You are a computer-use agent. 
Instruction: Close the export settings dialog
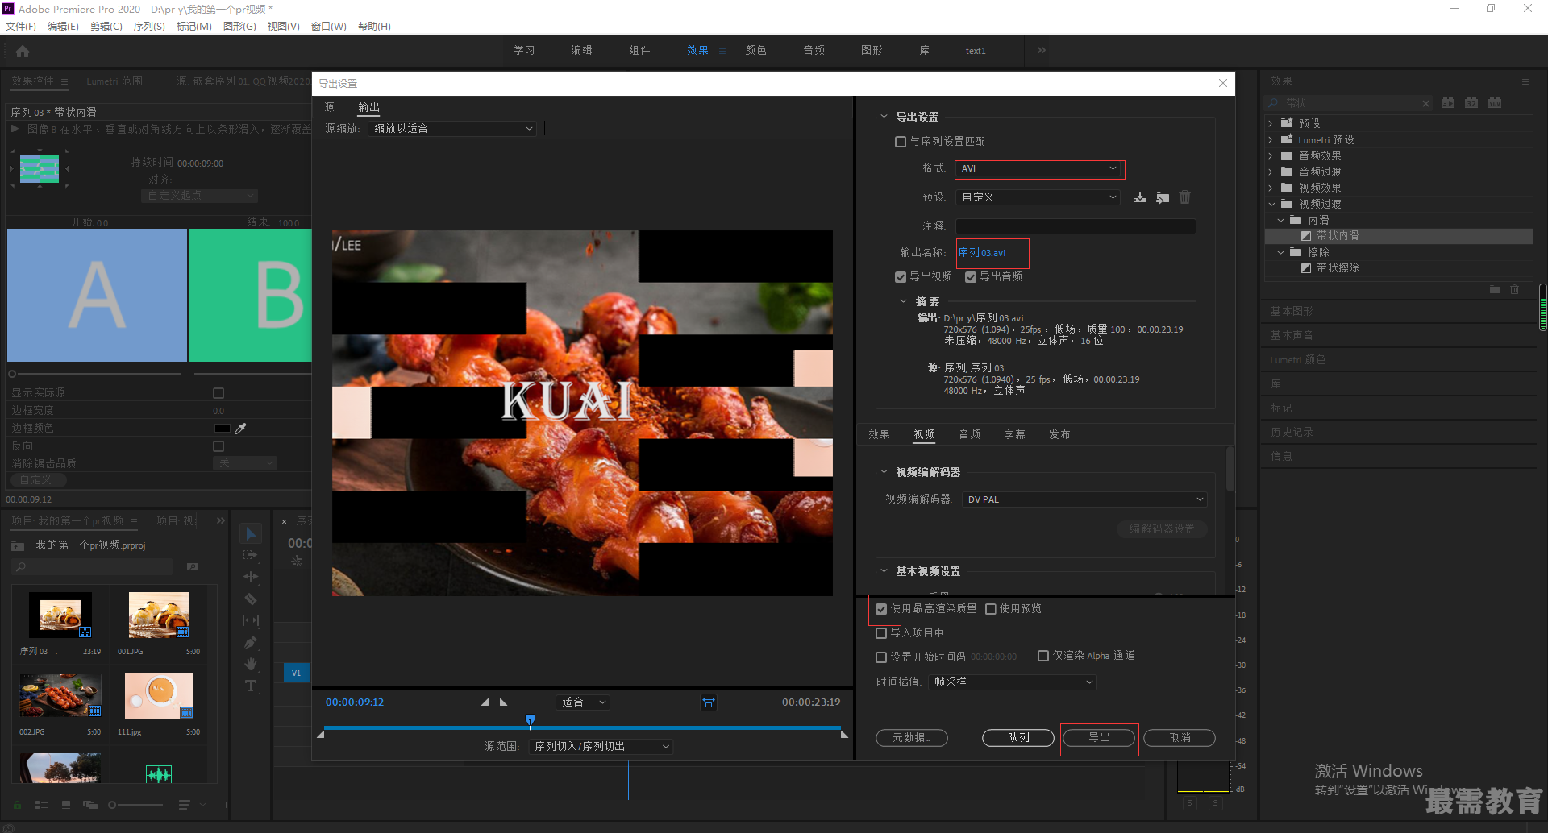click(x=1223, y=83)
